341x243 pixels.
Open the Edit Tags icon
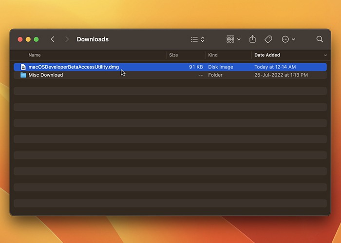pos(268,39)
